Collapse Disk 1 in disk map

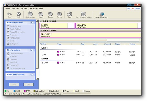[x=41, y=21]
